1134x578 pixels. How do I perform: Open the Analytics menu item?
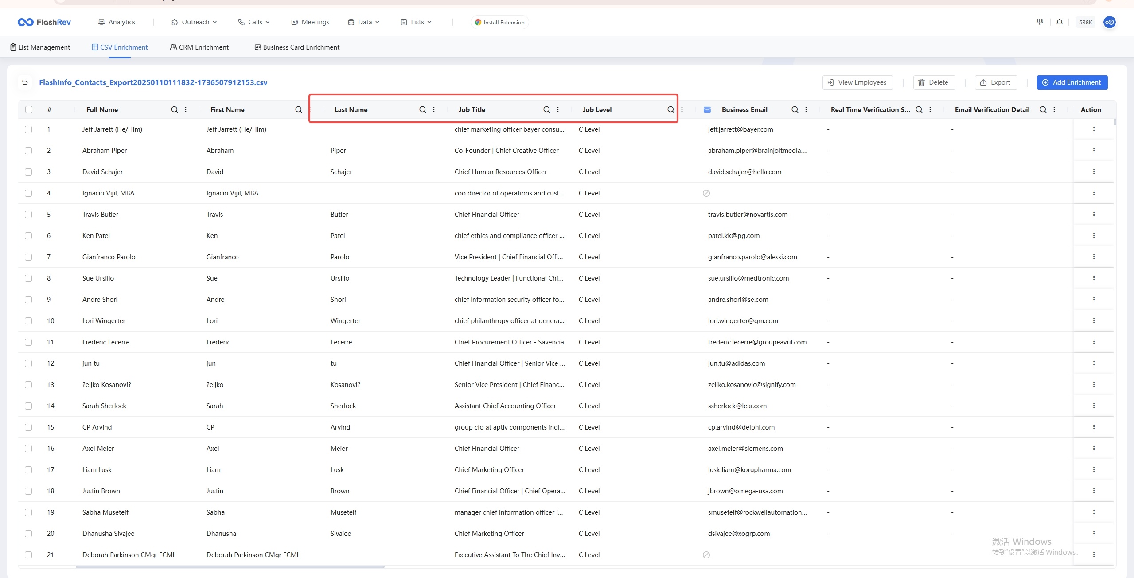(x=117, y=22)
